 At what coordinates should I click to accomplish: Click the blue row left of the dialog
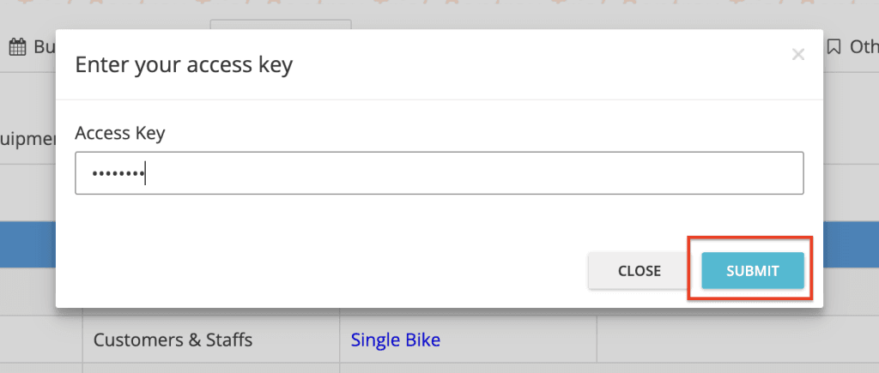click(x=27, y=244)
